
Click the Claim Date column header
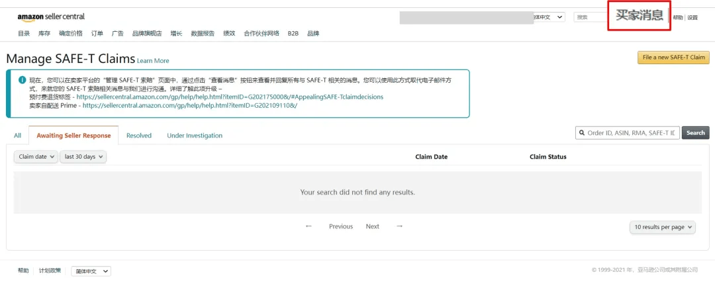click(432, 157)
